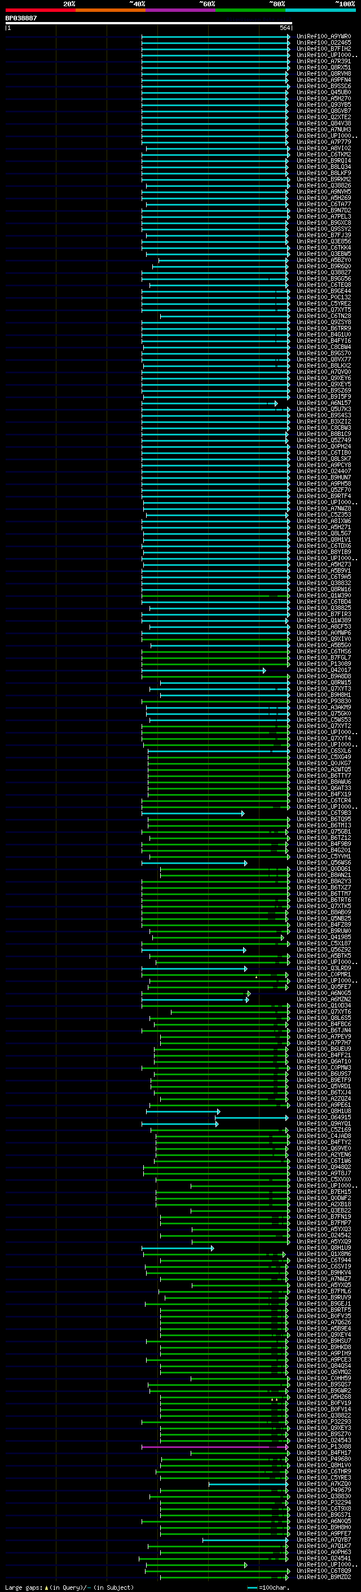Select hit label UniRef100_A7PEL3
This screenshot has height=1592, width=361.
click(x=323, y=216)
